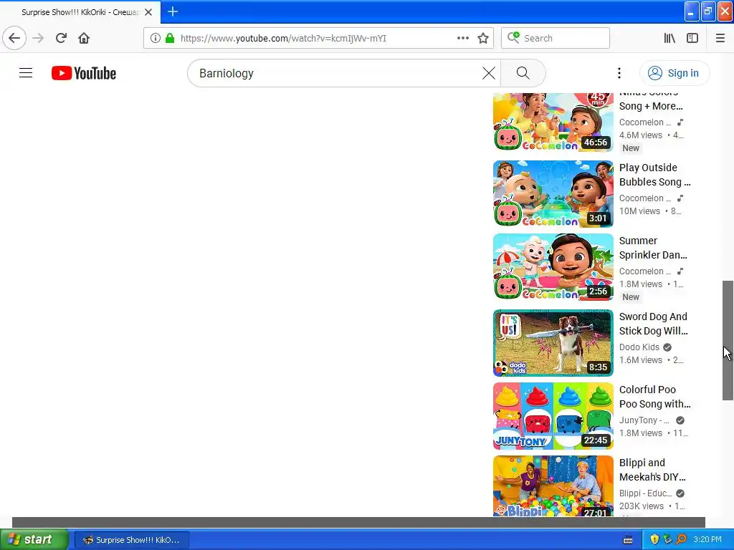Open the Blippi and Meekah thumbnail

553,486
